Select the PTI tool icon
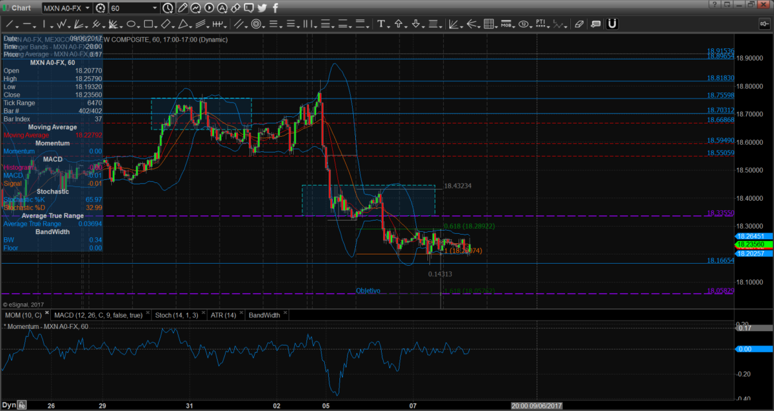This screenshot has height=411, width=774. 540,24
